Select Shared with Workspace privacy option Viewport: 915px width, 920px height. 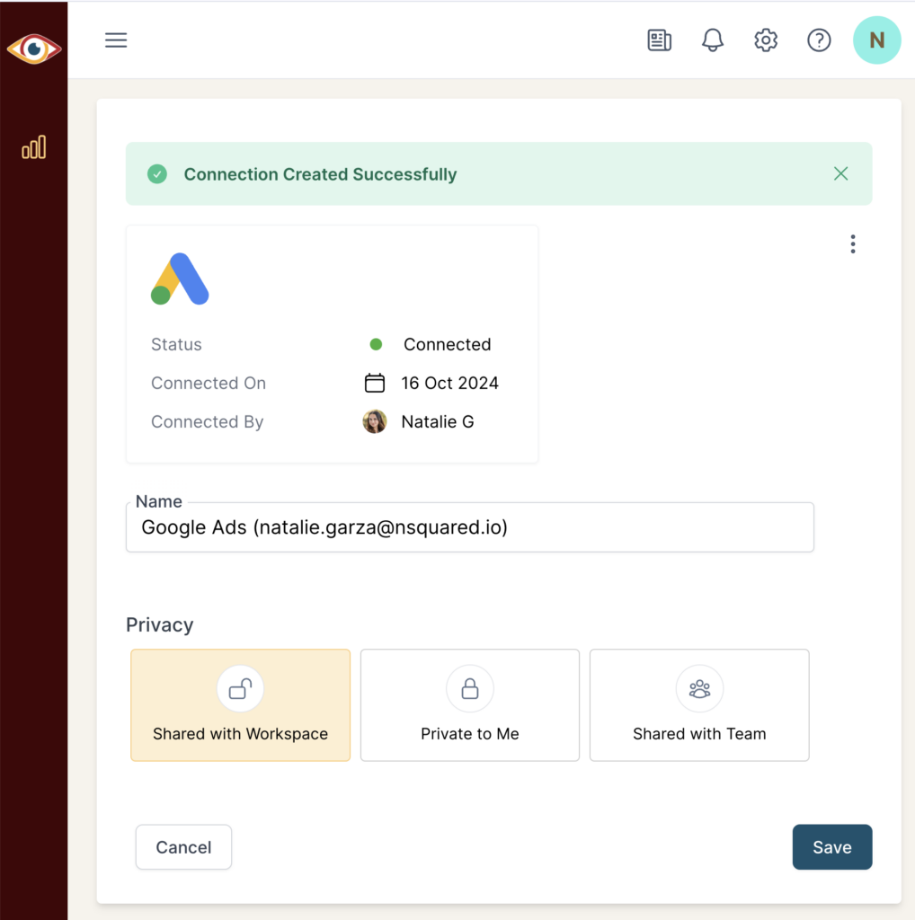coord(240,705)
